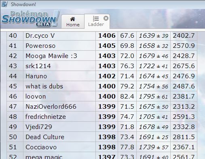Click Elo rating 1406 of Dr.cyco V
This screenshot has height=159, width=205.
(x=107, y=36)
